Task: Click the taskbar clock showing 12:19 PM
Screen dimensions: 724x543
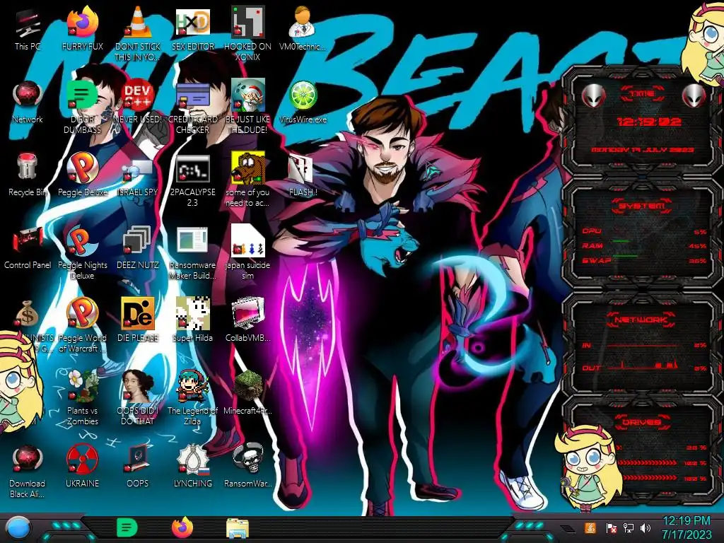Action: [687, 527]
